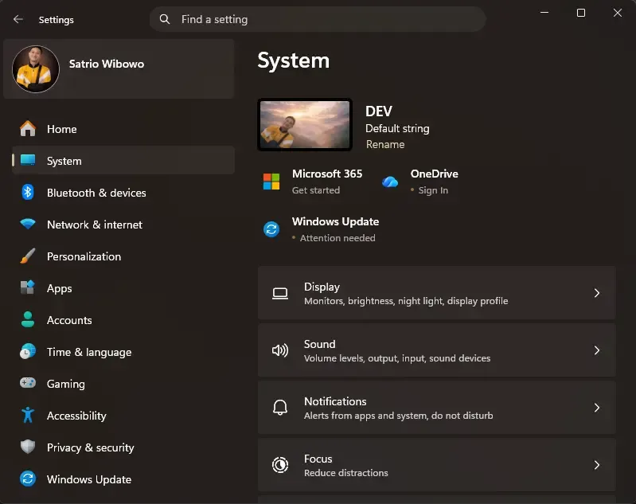Click the Default string model text
The image size is (636, 504).
(x=397, y=129)
